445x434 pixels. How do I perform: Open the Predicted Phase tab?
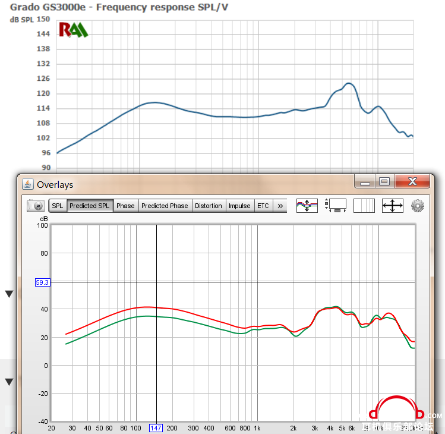pos(165,206)
